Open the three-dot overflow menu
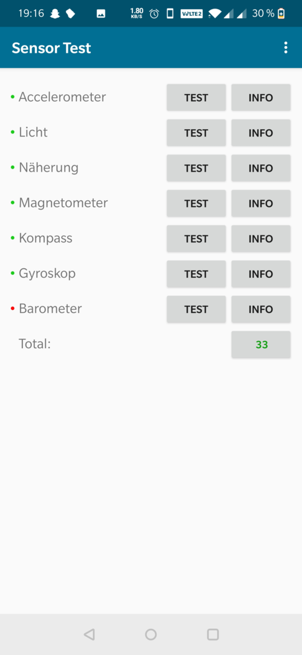302x655 pixels. tap(286, 48)
